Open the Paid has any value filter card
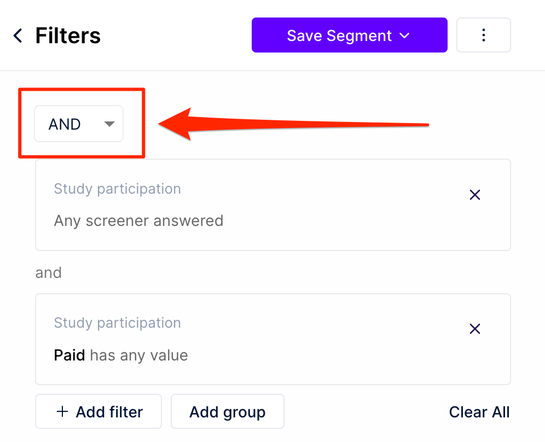Screen dimensions: 545x442 (x=273, y=339)
